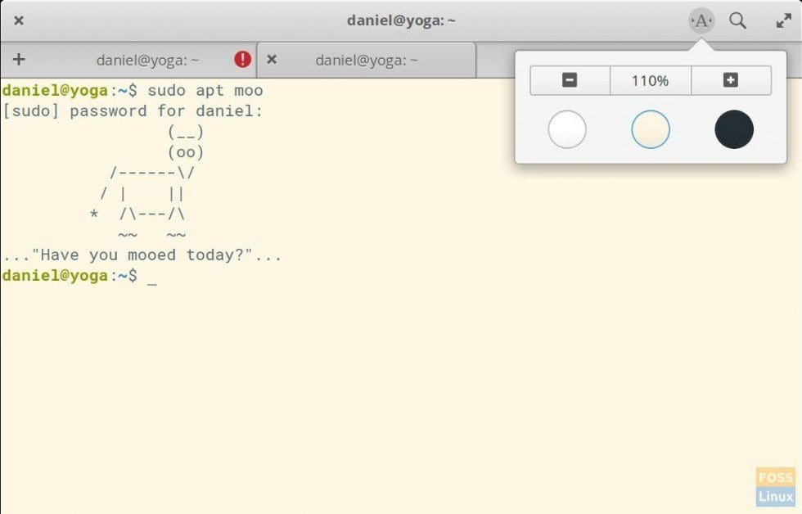802x514 pixels.
Task: Click the minus icon to decrease text size
Action: (x=569, y=79)
